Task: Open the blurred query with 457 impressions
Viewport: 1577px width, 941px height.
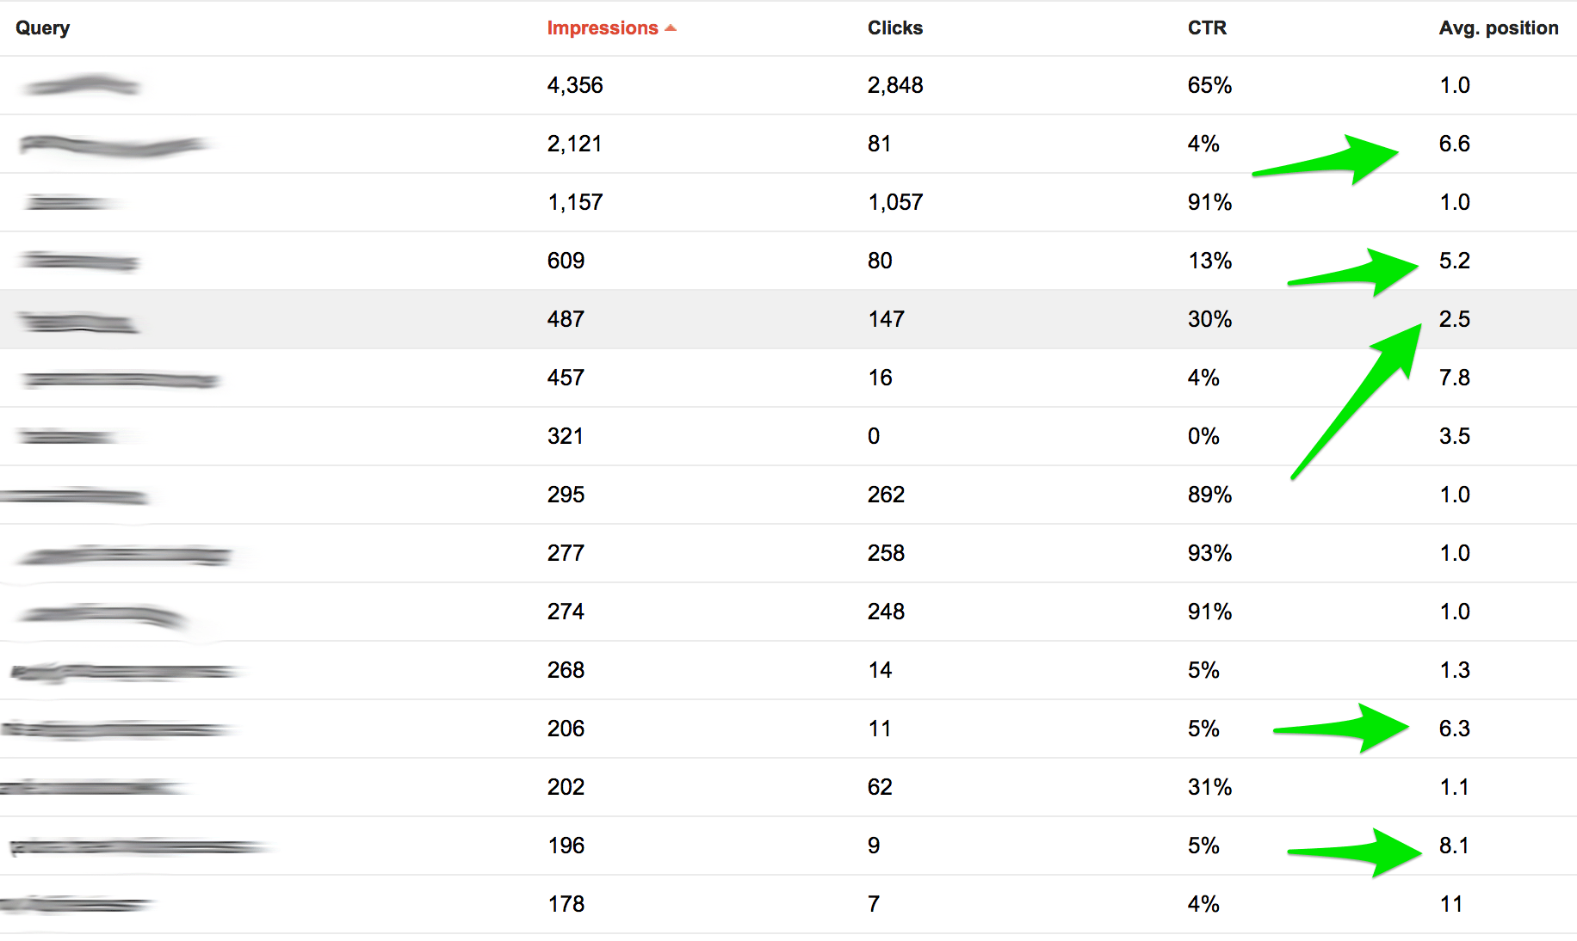Action: coord(121,378)
